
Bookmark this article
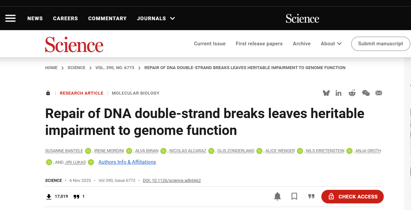pyautogui.click(x=294, y=196)
